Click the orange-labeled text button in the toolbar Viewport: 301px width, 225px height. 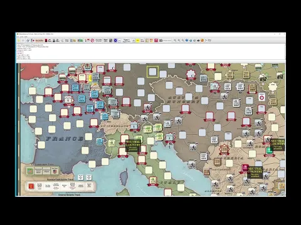click(x=40, y=41)
